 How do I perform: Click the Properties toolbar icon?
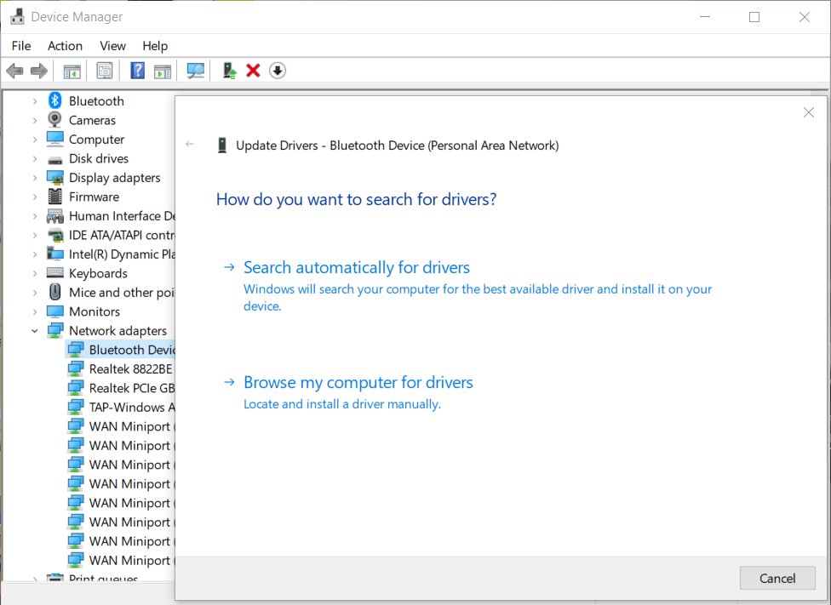click(105, 70)
